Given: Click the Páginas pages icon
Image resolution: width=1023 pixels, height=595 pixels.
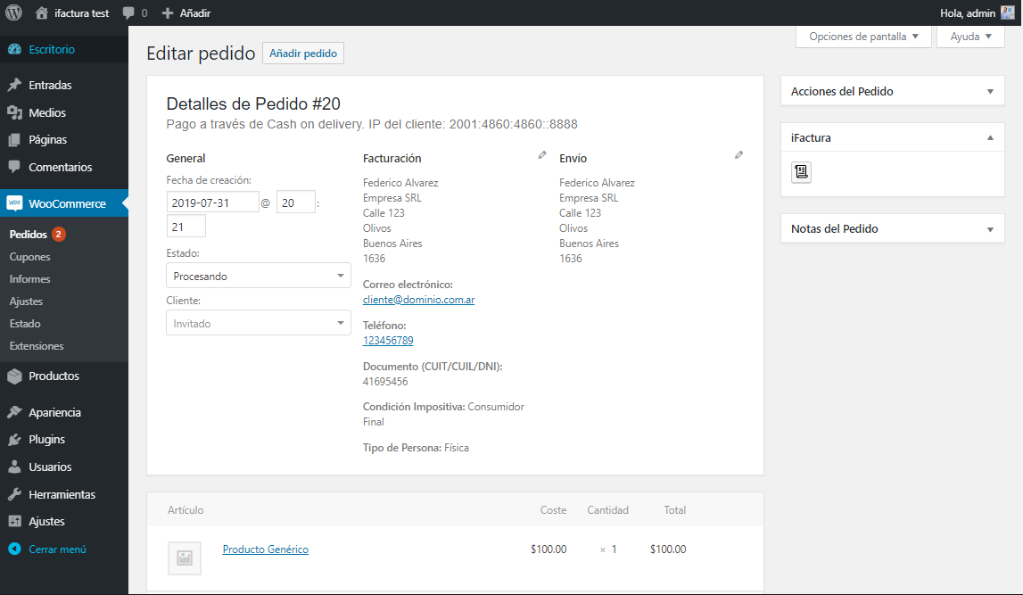Looking at the screenshot, I should 14,140.
